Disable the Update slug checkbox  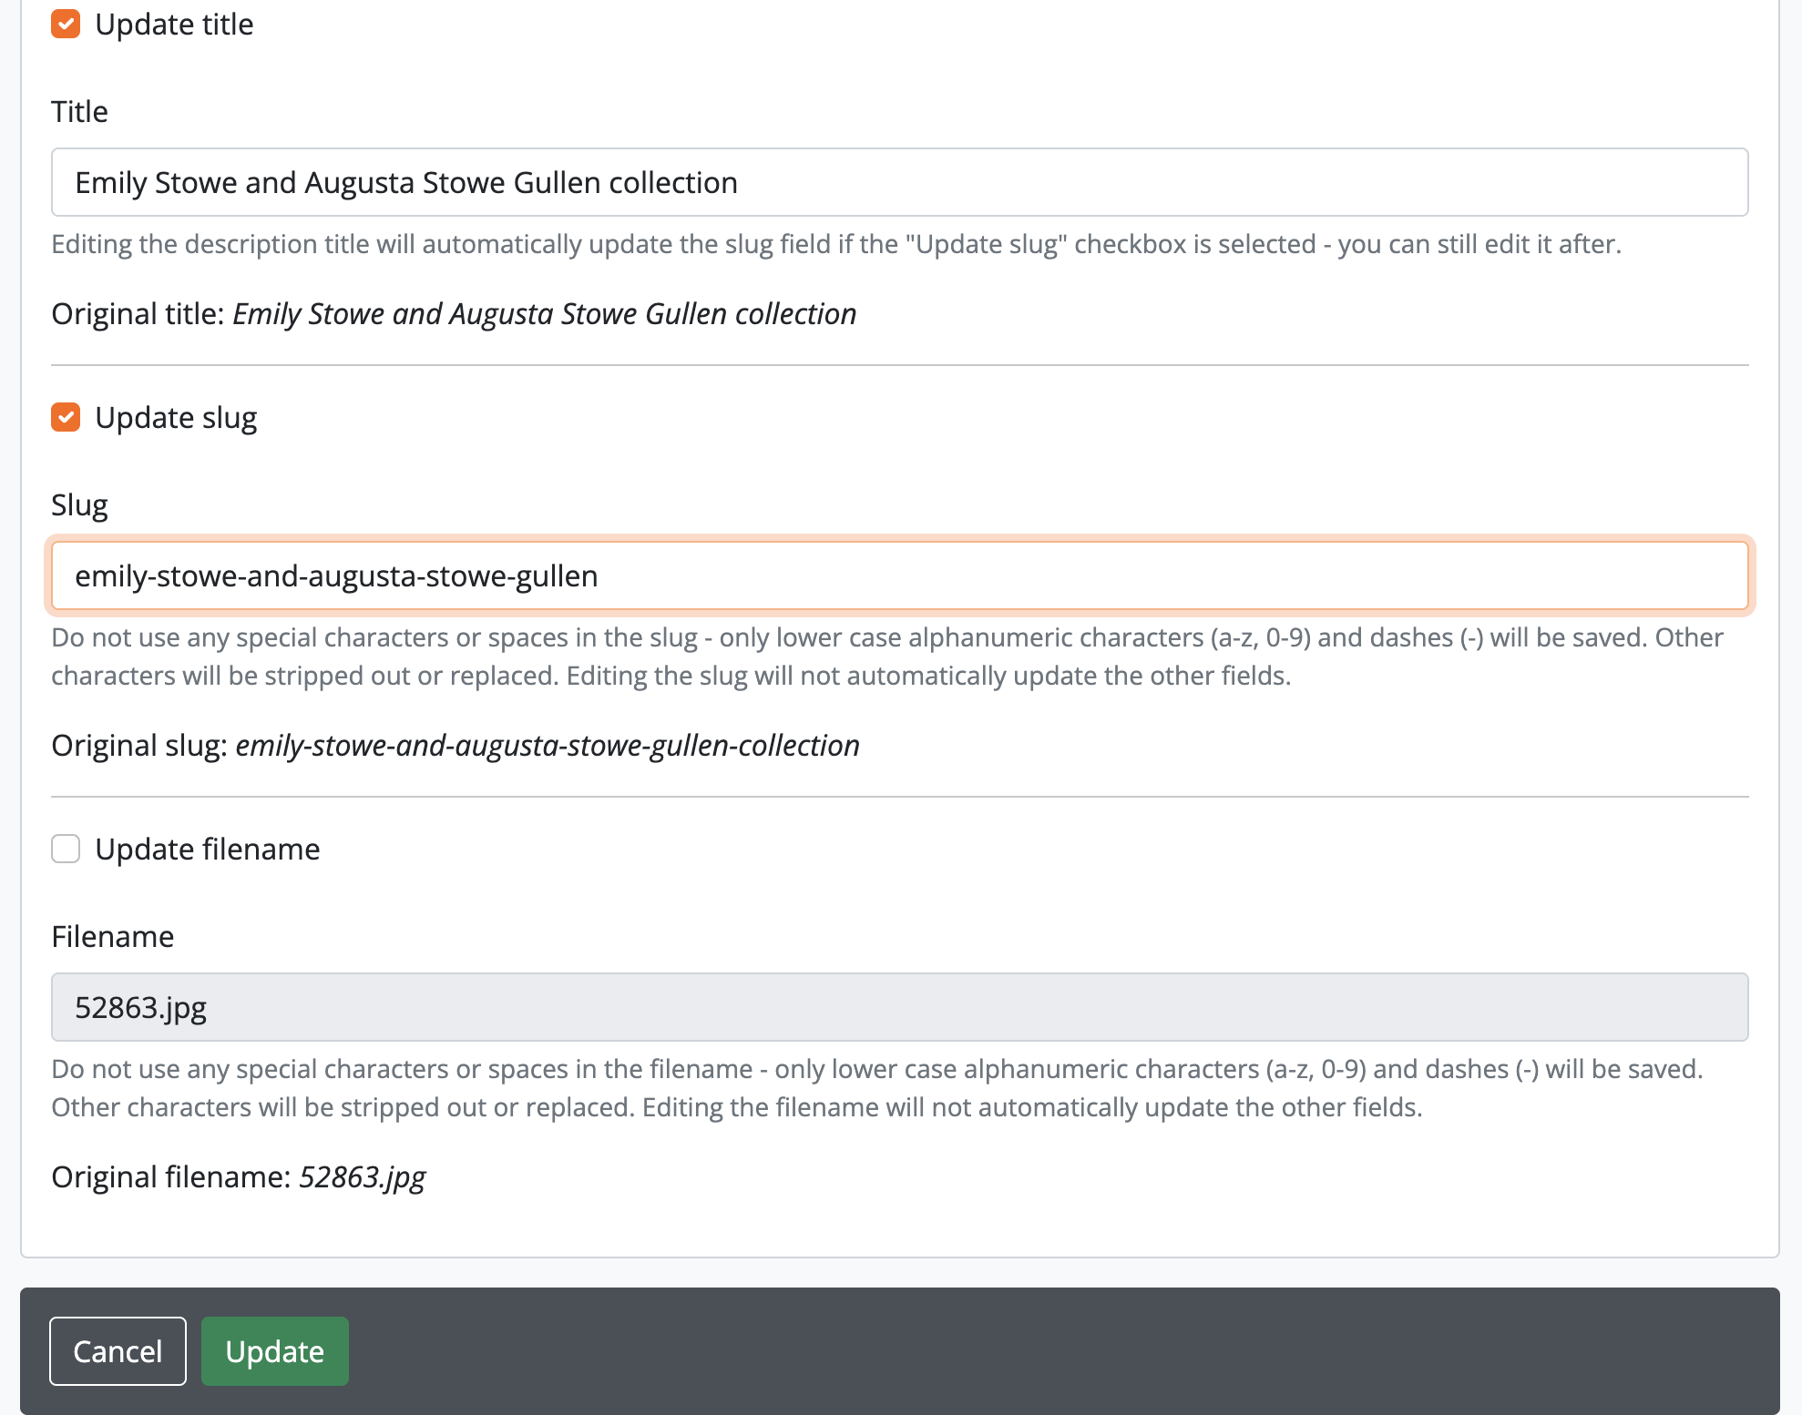(66, 418)
